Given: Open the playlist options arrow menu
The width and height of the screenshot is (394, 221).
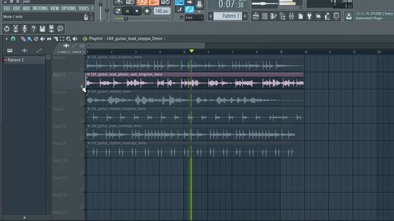Looking at the screenshot, I should 7,39.
